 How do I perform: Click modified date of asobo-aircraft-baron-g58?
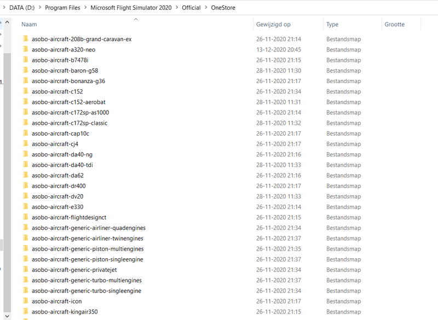[x=279, y=71]
